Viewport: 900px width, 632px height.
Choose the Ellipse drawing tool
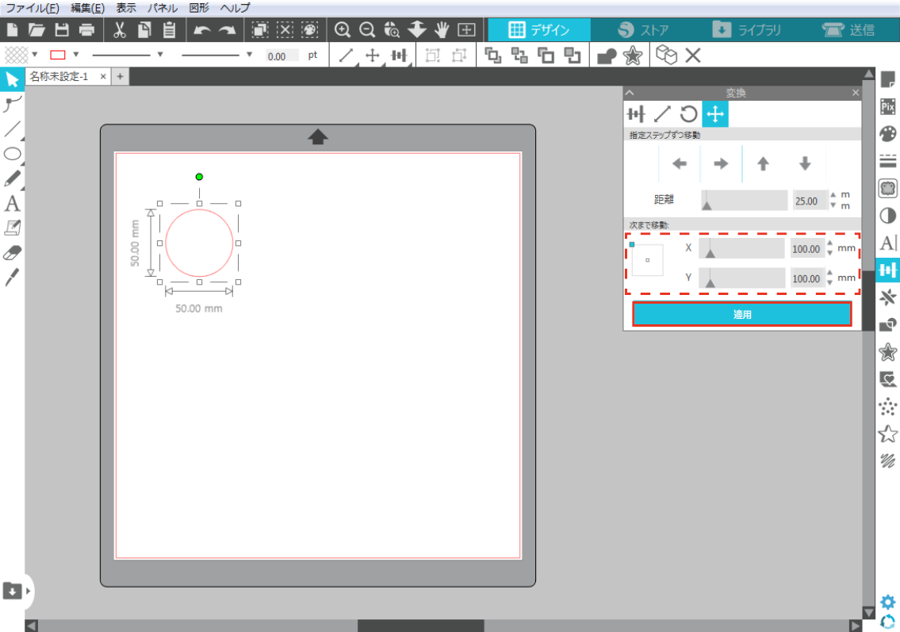[12, 154]
